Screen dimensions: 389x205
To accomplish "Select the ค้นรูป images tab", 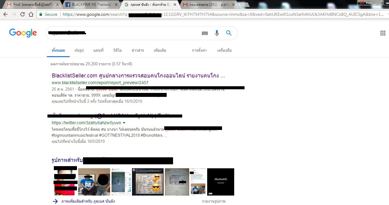I will [x=79, y=50].
